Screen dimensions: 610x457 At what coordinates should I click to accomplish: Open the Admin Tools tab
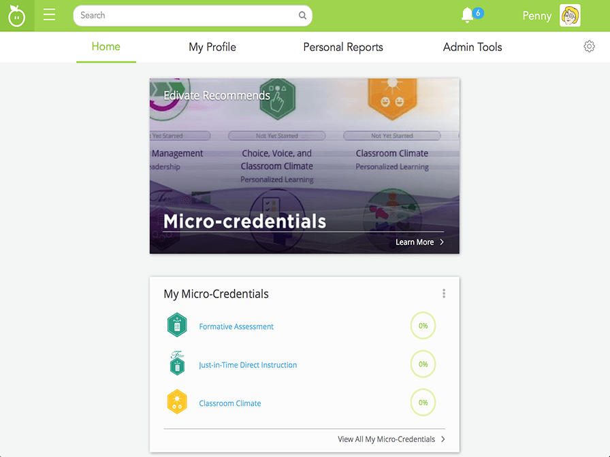(472, 47)
